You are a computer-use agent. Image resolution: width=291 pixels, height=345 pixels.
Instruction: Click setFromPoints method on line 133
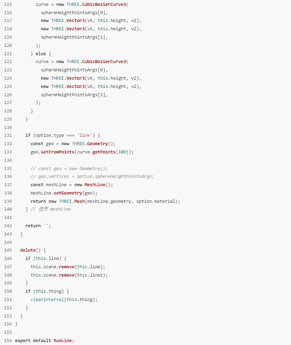tap(58, 152)
